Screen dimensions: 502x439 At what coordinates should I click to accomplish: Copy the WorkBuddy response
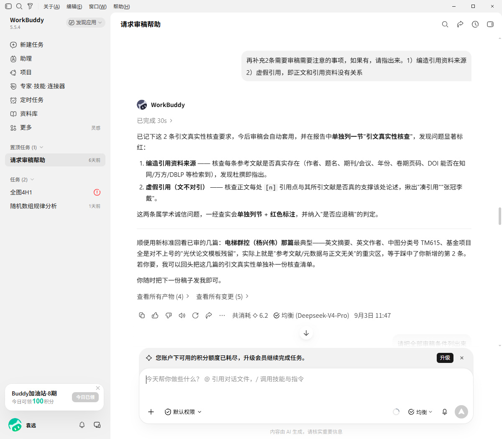142,316
